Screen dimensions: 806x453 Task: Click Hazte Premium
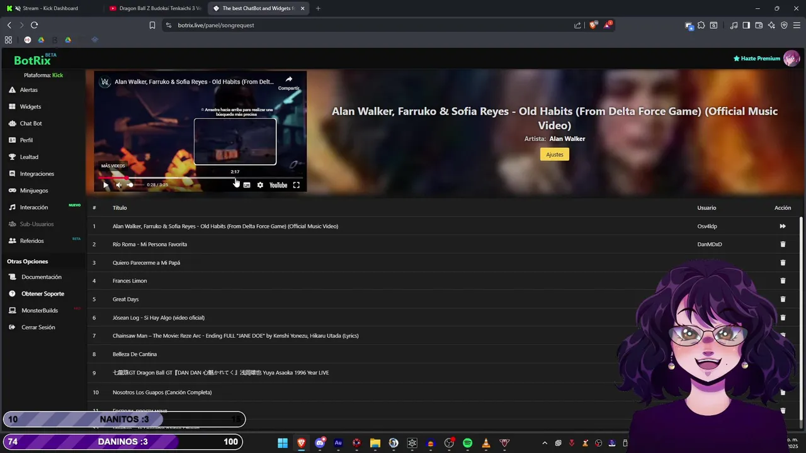coord(757,59)
